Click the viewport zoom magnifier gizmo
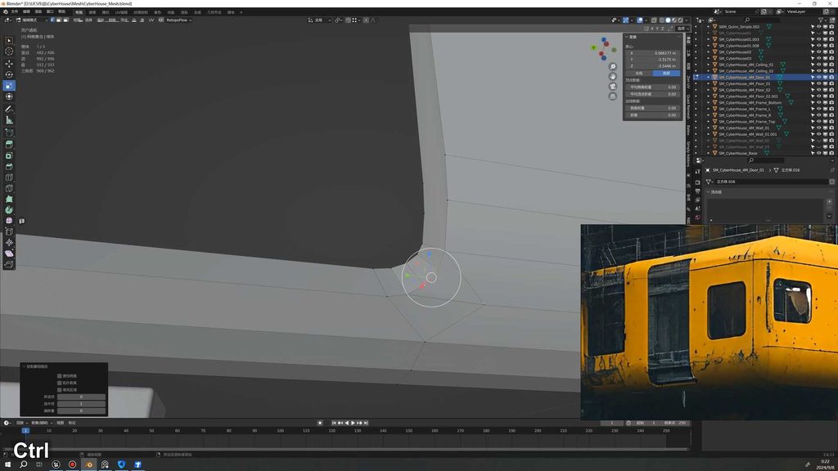838x471 pixels. coord(612,67)
